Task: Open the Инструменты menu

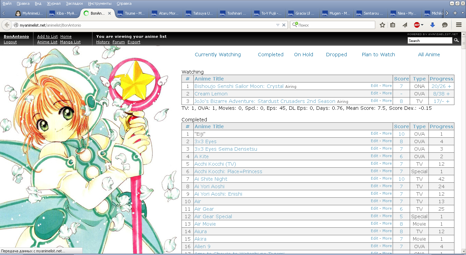Action: (100, 3)
